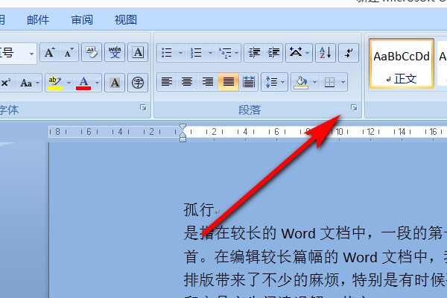
Task: Open the 段落 paragraph dialog launcher
Action: 354,110
